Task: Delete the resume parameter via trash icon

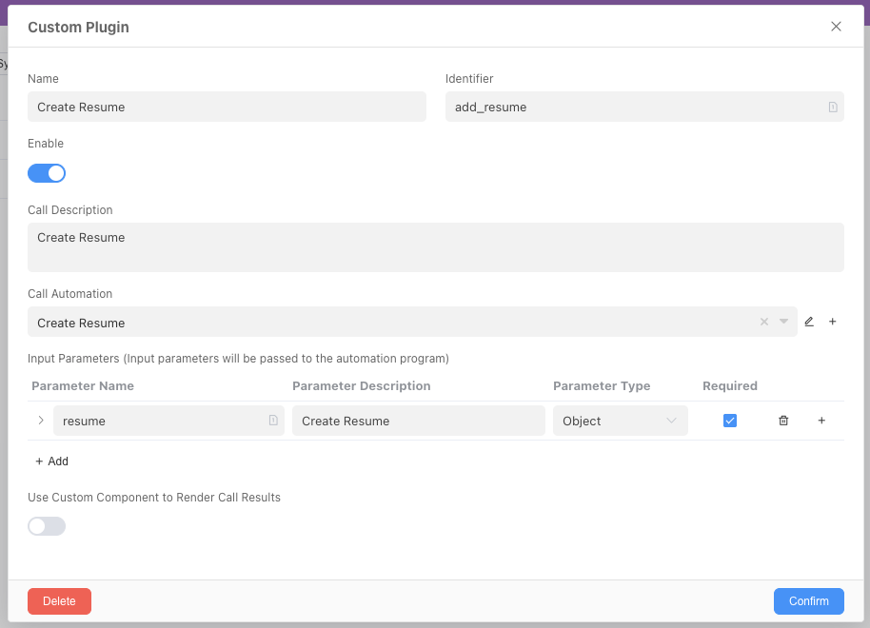Action: (783, 420)
